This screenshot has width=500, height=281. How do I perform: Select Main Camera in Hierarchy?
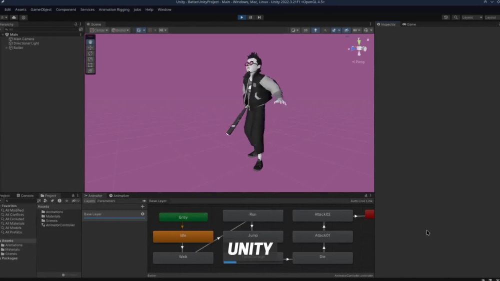(23, 39)
